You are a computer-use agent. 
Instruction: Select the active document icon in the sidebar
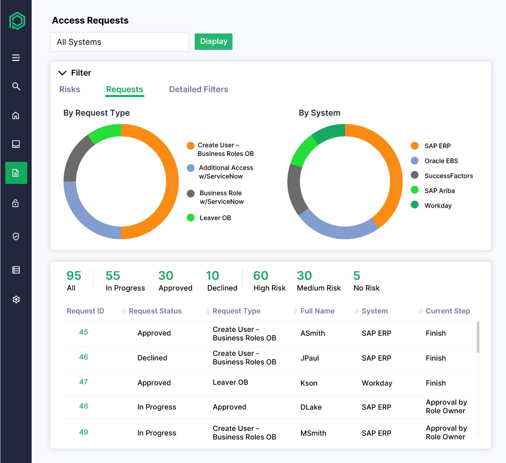(16, 173)
